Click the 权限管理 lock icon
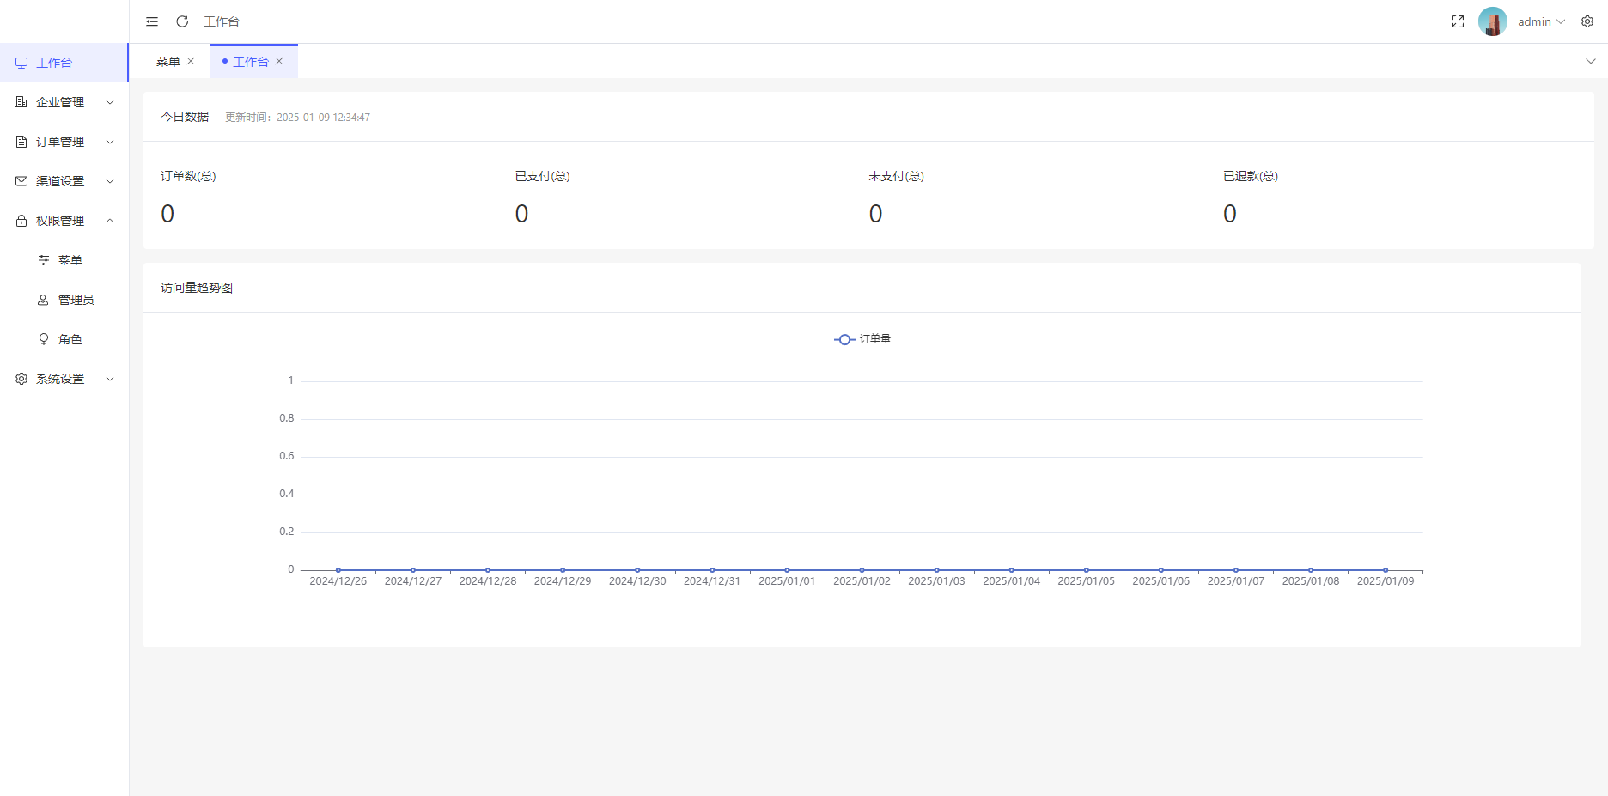Viewport: 1608px width, 796px height. (21, 221)
